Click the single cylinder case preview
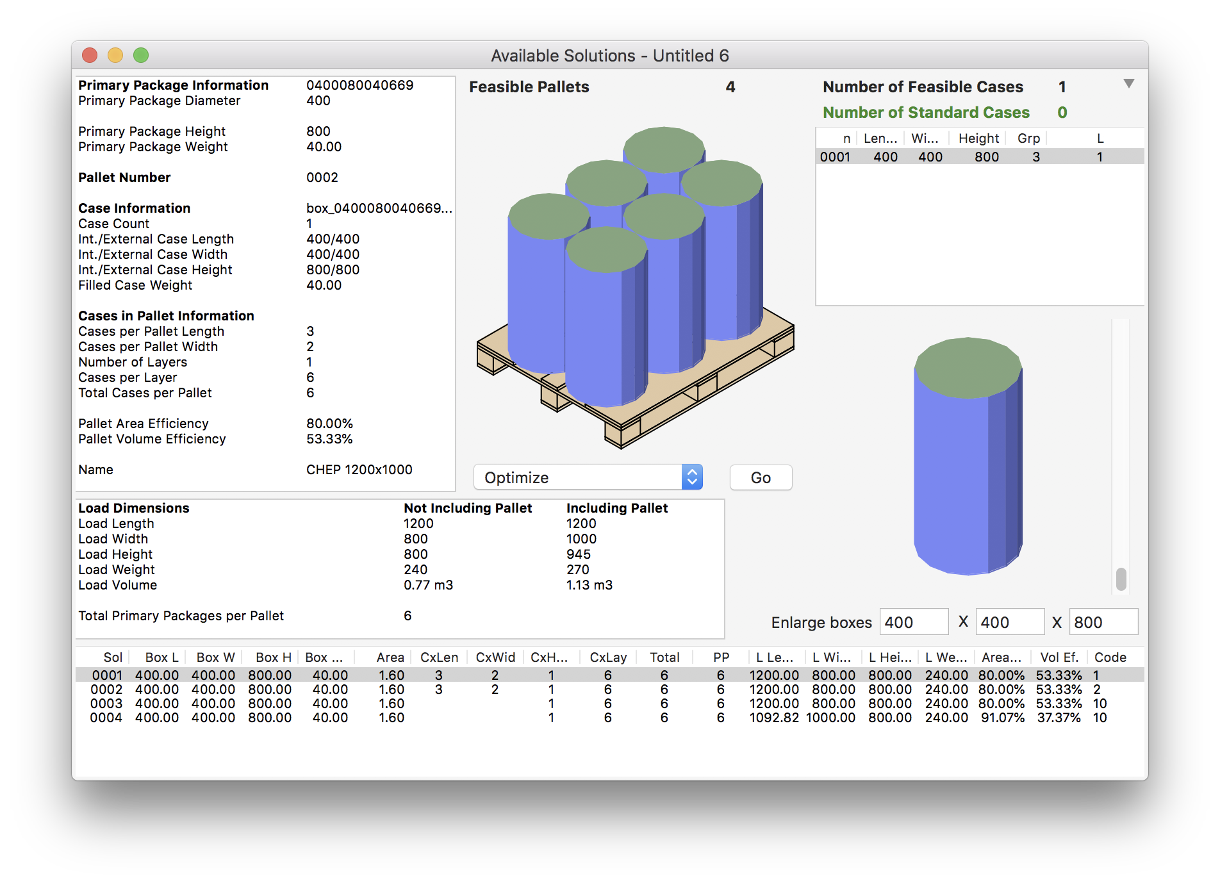Viewport: 1220px width, 883px height. [968, 456]
